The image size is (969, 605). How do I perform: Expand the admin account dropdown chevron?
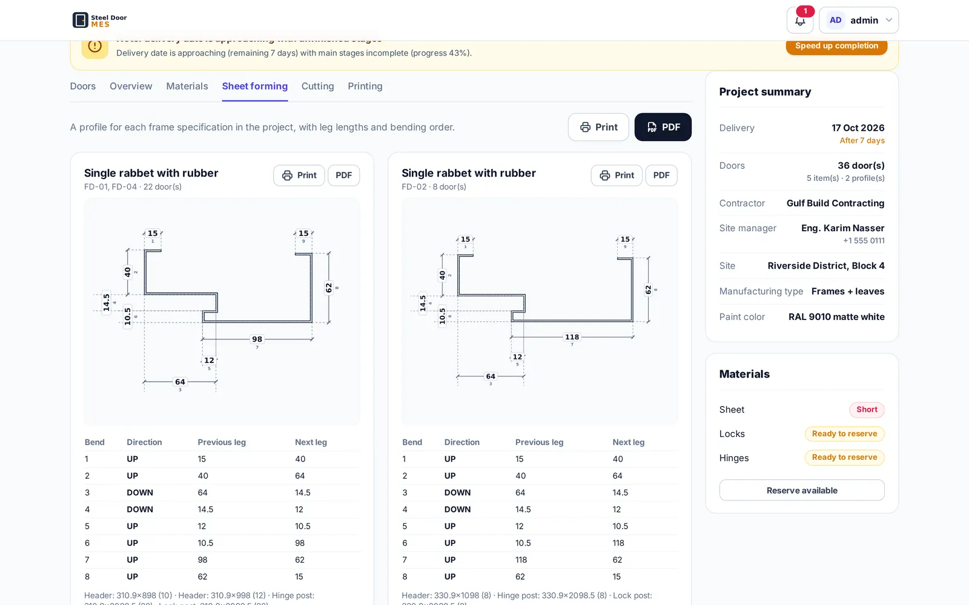[889, 20]
